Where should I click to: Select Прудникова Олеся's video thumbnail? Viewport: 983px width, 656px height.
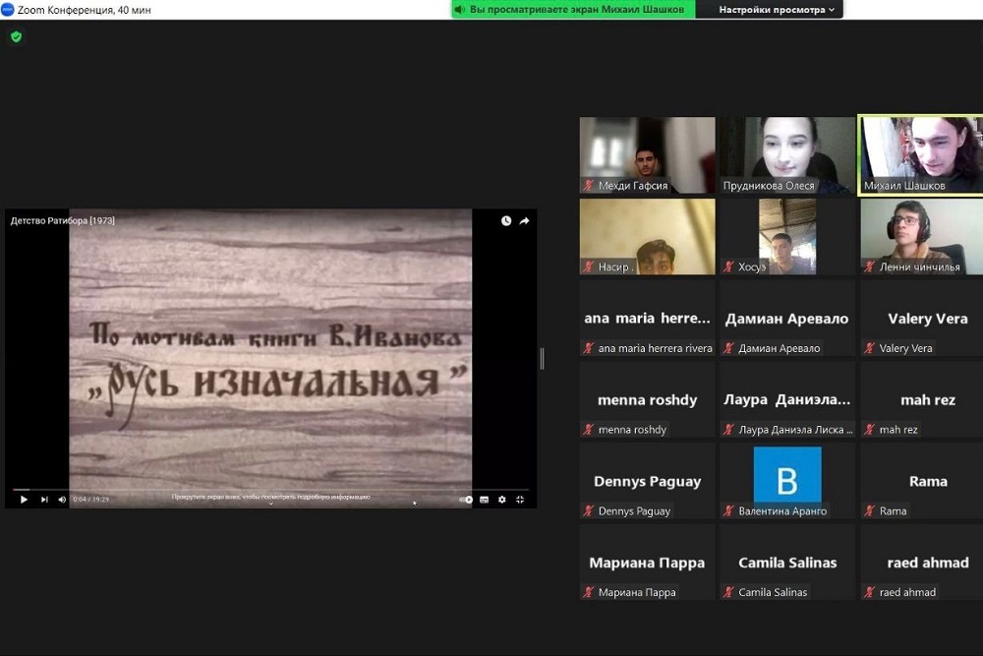click(786, 154)
